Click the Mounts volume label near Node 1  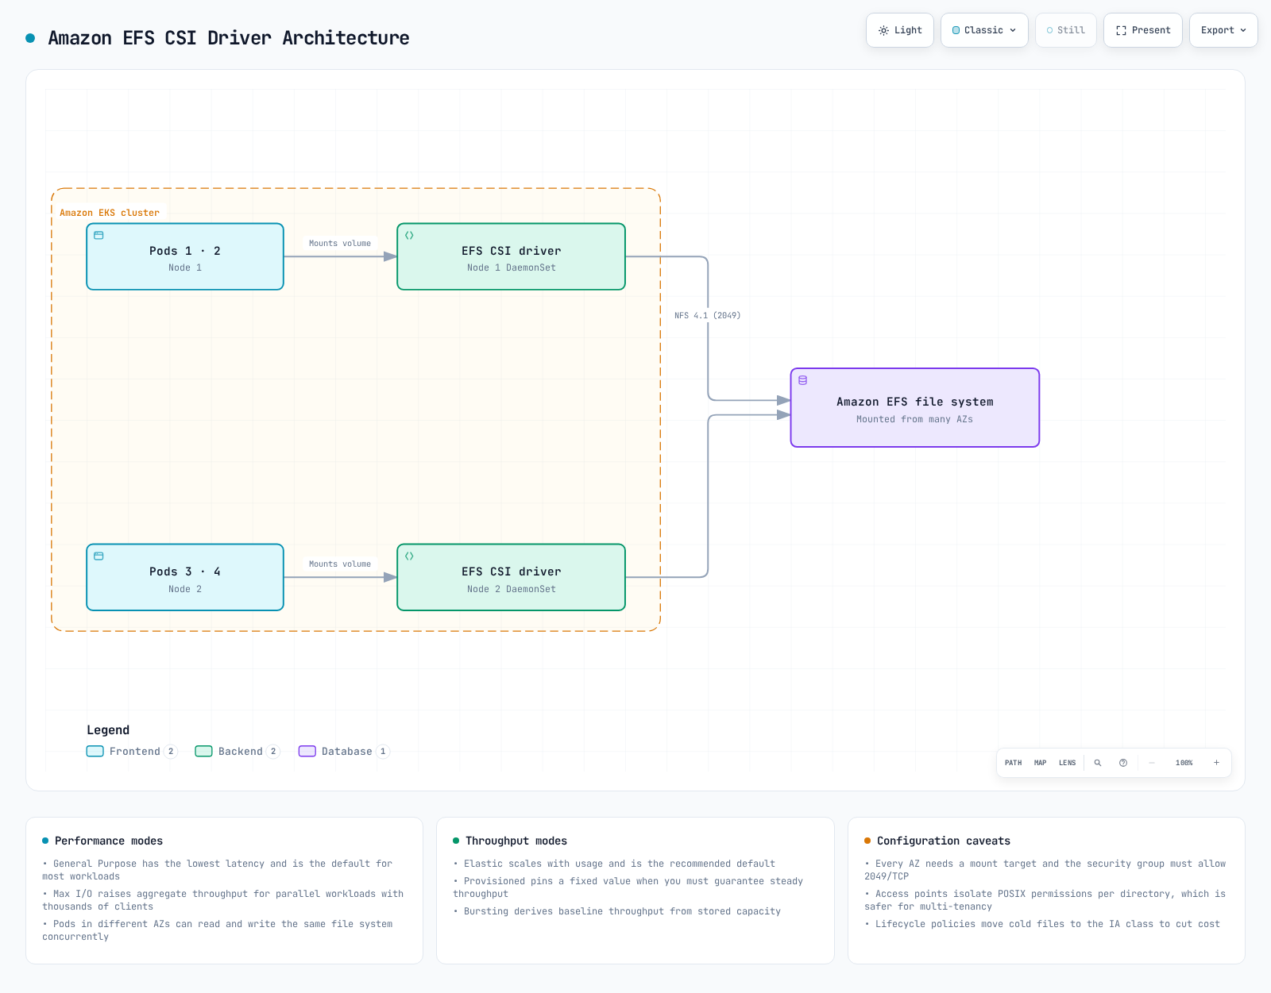340,244
